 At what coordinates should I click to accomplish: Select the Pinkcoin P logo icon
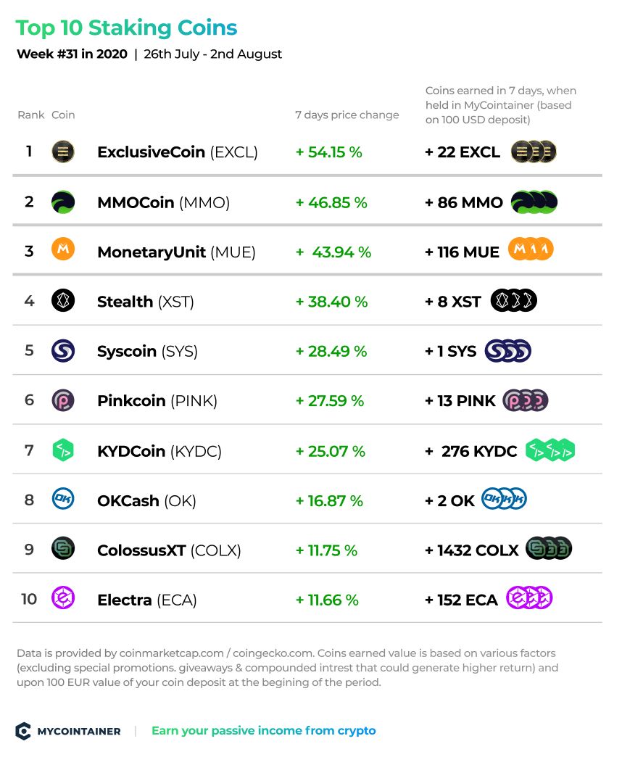tap(63, 400)
